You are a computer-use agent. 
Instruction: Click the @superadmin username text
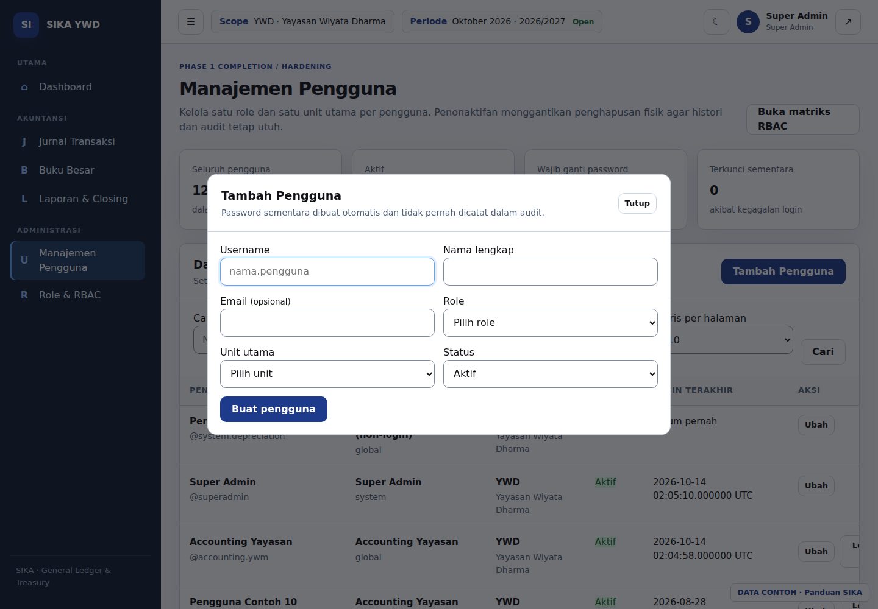coord(220,497)
